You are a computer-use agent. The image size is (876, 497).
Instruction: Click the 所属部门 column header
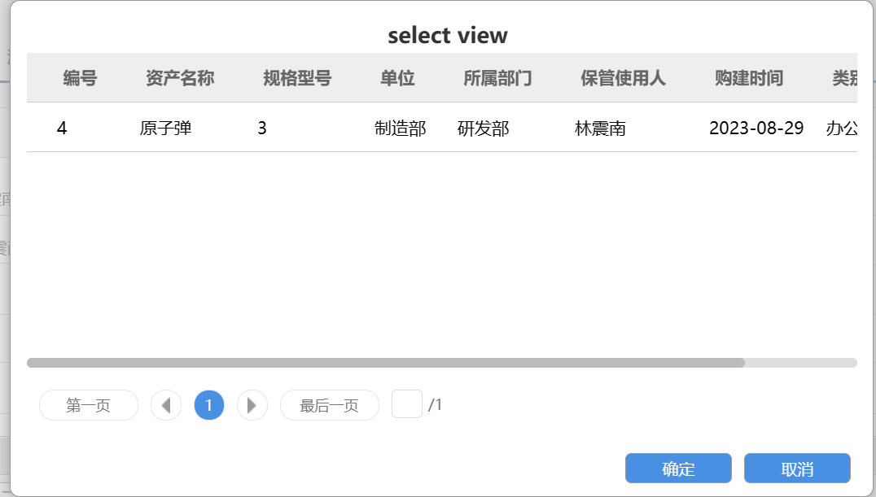497,78
